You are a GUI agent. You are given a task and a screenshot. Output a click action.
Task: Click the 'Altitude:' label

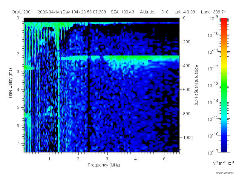point(148,12)
